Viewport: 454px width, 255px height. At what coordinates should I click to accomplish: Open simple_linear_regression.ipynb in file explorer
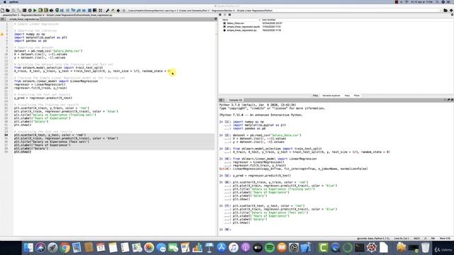(x=243, y=27)
